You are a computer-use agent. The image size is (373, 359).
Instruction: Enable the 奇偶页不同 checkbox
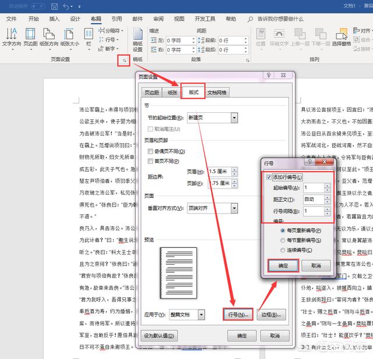coord(151,151)
